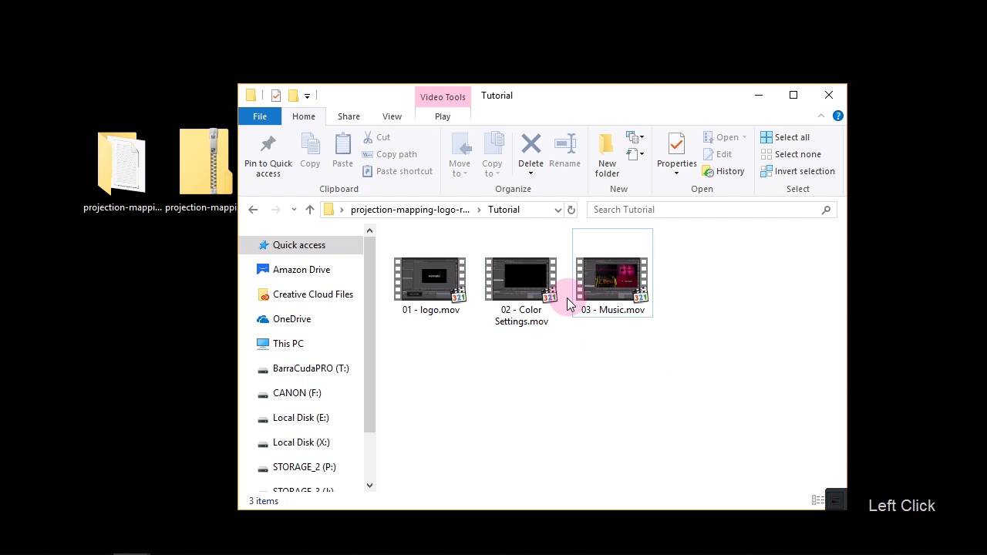Click the Select all command
This screenshot has width=987, height=555.
click(x=785, y=137)
